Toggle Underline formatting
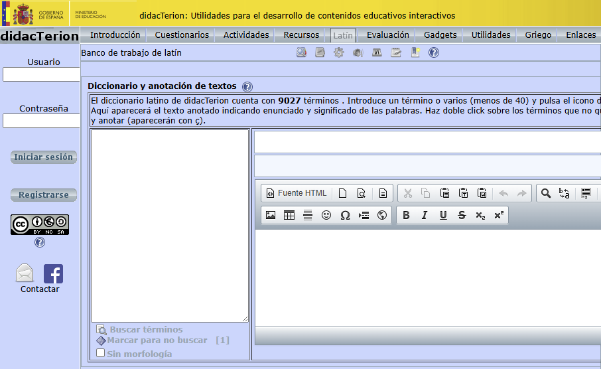 point(443,215)
